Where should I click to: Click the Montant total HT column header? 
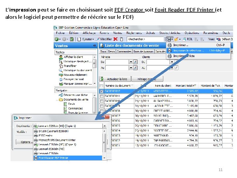(x=186, y=86)
